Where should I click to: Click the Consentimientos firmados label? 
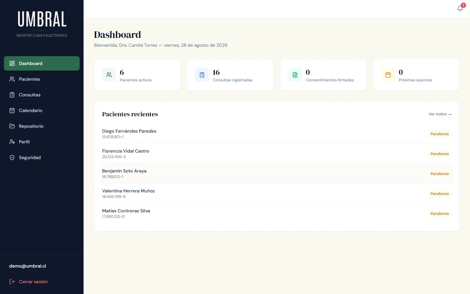click(x=330, y=80)
